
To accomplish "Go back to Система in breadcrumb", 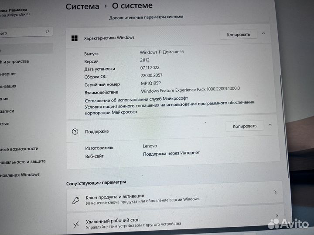I will [x=82, y=7].
